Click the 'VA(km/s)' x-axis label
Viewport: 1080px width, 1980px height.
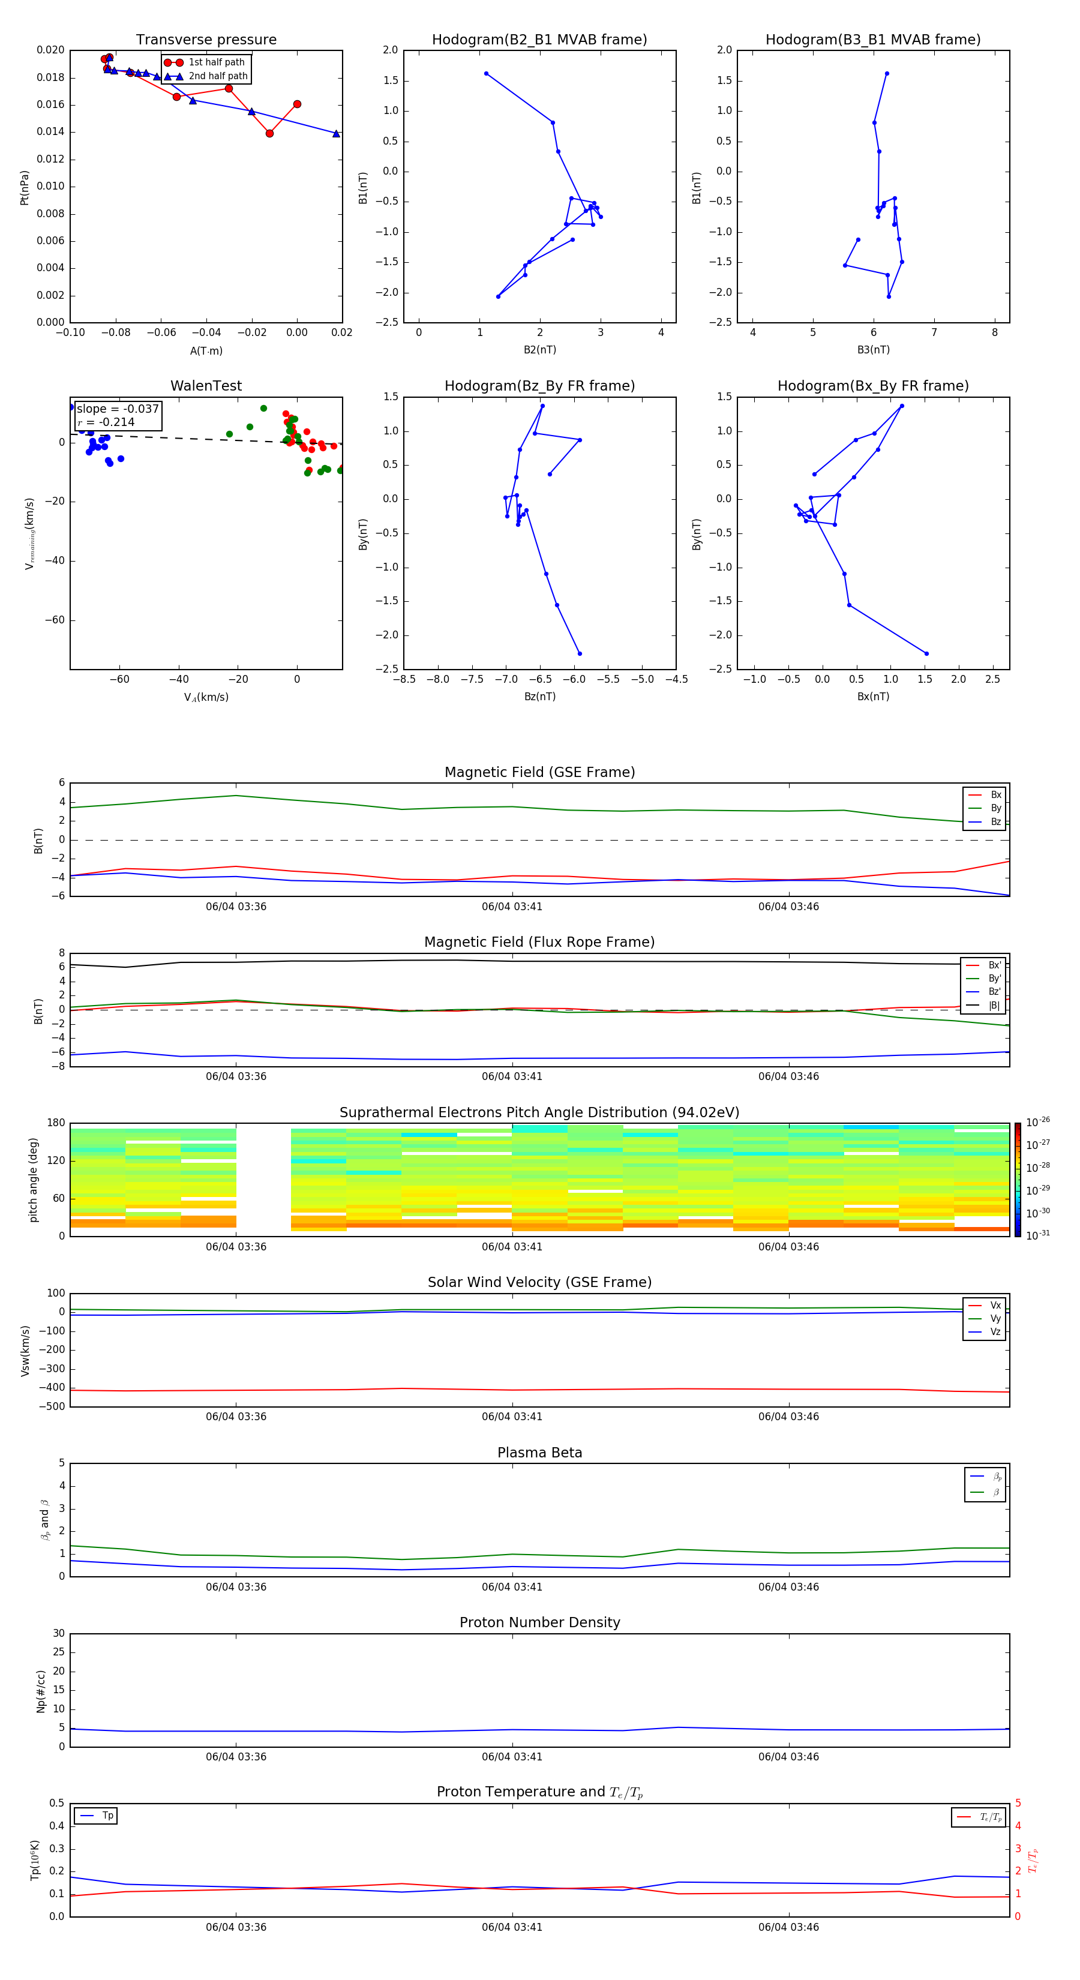click(x=206, y=698)
